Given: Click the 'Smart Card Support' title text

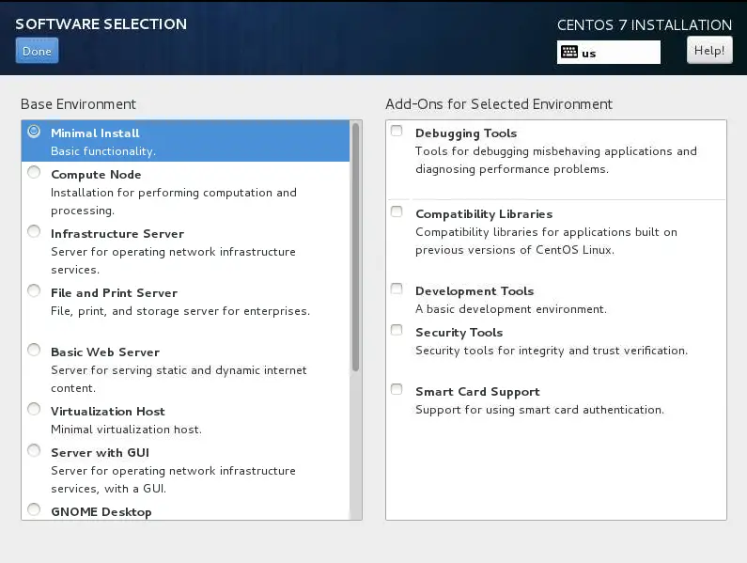Looking at the screenshot, I should 477,391.
